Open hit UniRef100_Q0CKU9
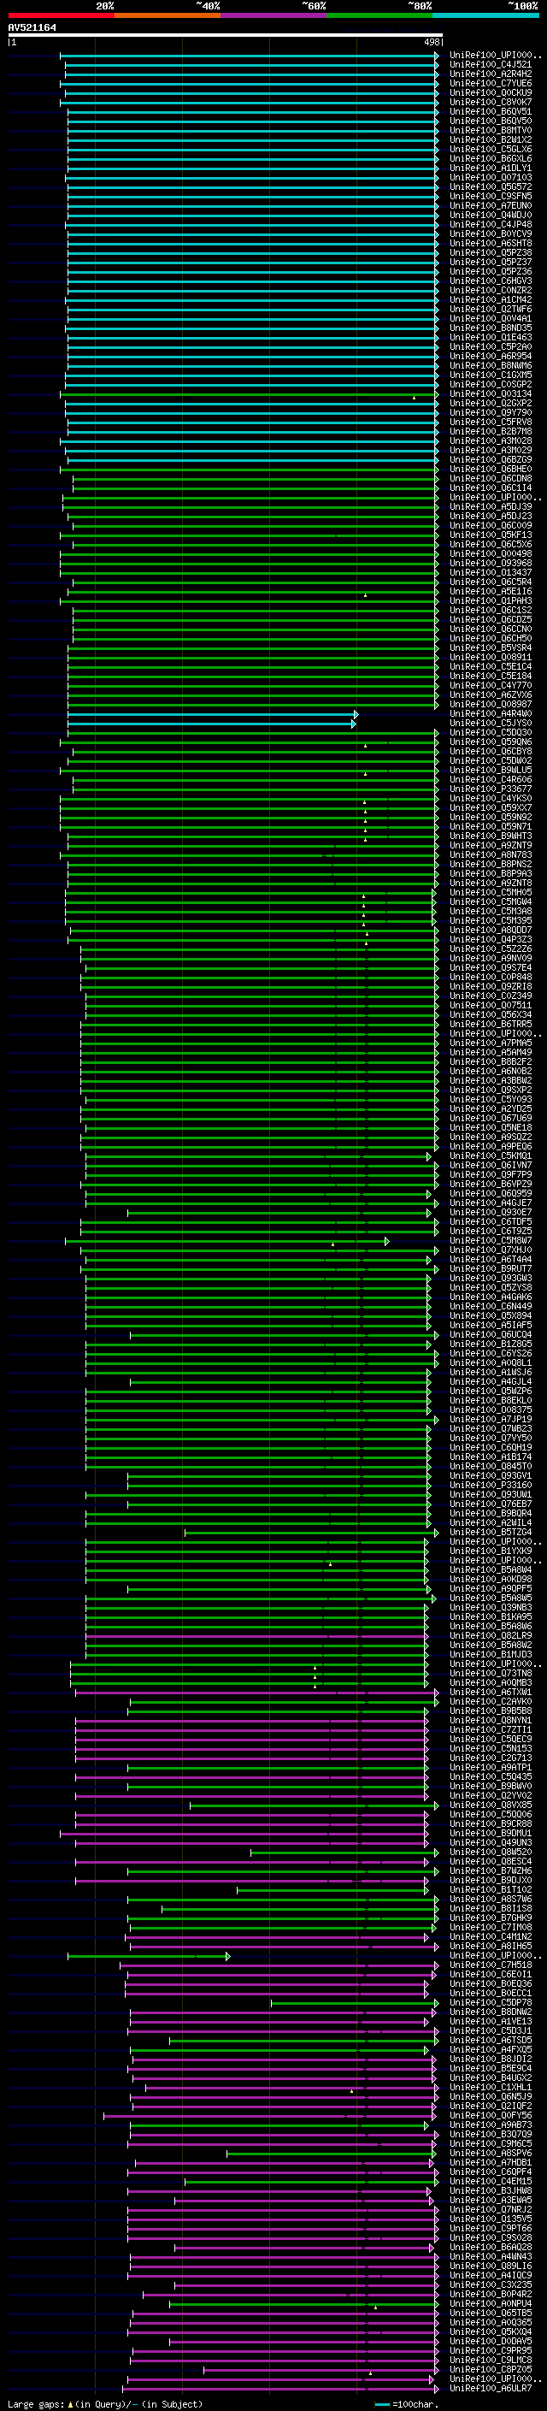Screen dimensions: 547x2411 (x=491, y=92)
